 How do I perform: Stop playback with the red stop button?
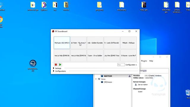56,65
